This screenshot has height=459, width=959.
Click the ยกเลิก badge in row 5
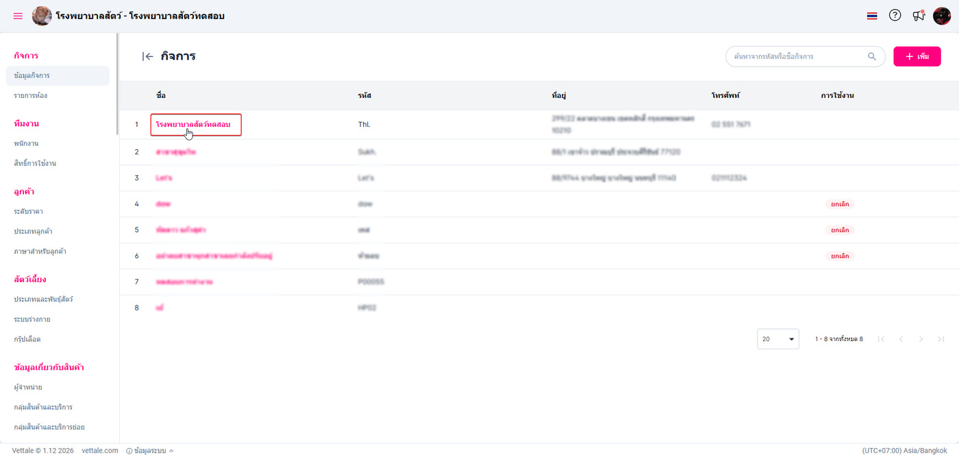[x=840, y=230]
